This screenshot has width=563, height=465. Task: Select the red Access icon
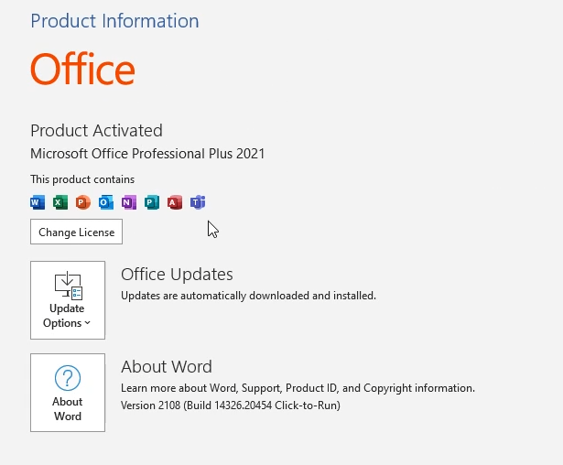click(175, 202)
